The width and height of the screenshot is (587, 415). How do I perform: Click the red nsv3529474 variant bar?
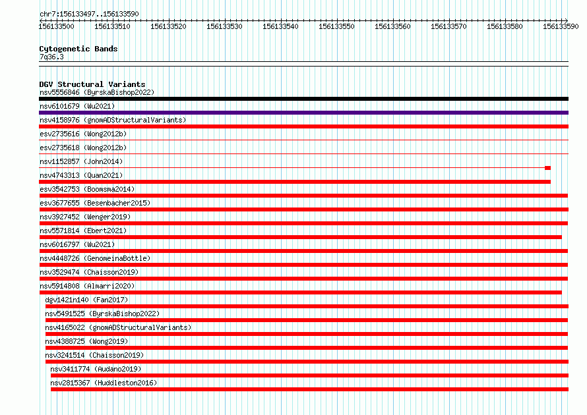pos(303,279)
